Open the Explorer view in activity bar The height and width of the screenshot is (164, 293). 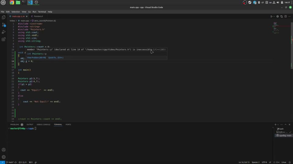pos(4,17)
